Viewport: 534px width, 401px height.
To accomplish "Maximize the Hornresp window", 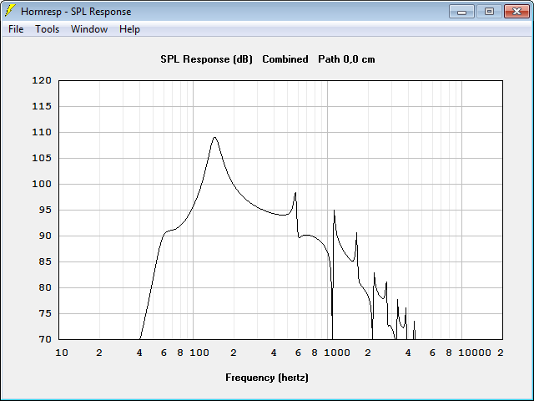I will [489, 12].
